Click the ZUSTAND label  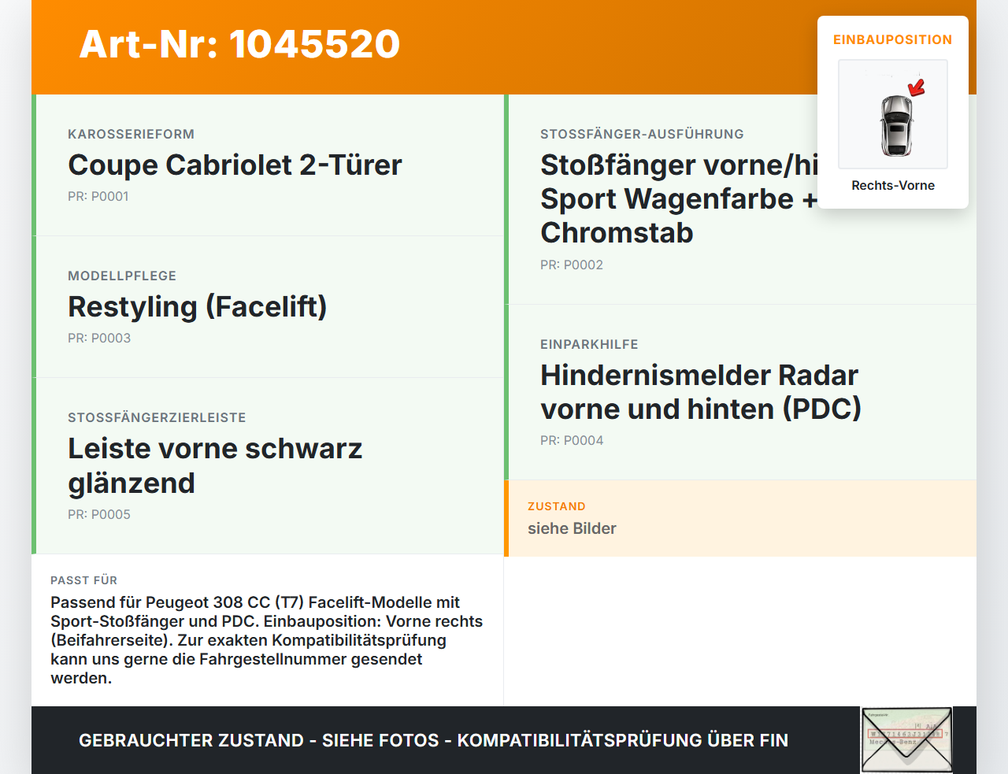(x=557, y=506)
